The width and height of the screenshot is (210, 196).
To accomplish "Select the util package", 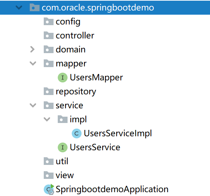I will tap(62, 161).
